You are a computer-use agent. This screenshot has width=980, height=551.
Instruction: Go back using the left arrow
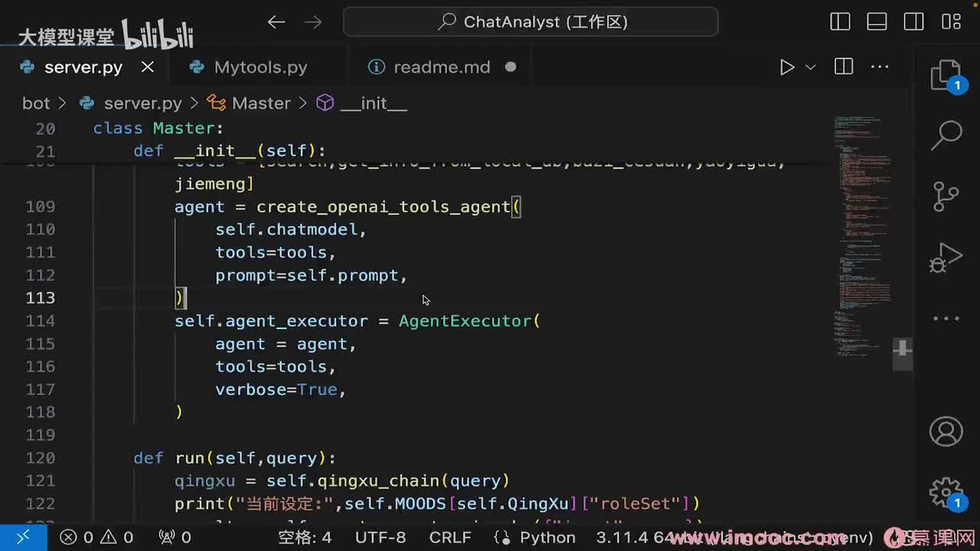(x=276, y=21)
